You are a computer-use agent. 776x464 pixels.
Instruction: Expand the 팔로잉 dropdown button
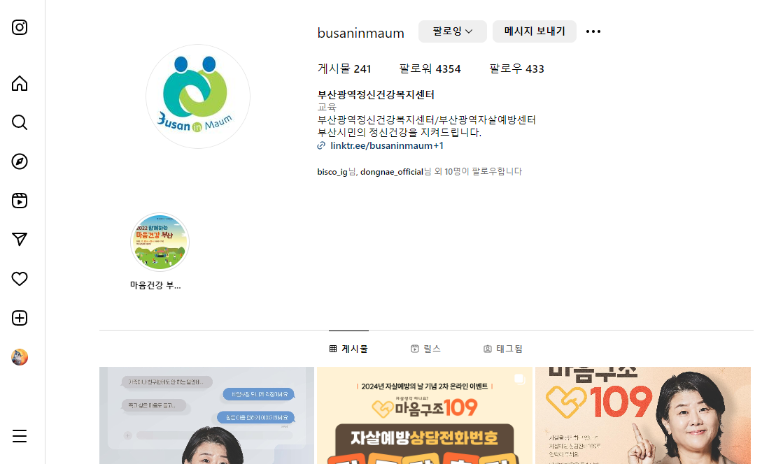pos(452,31)
